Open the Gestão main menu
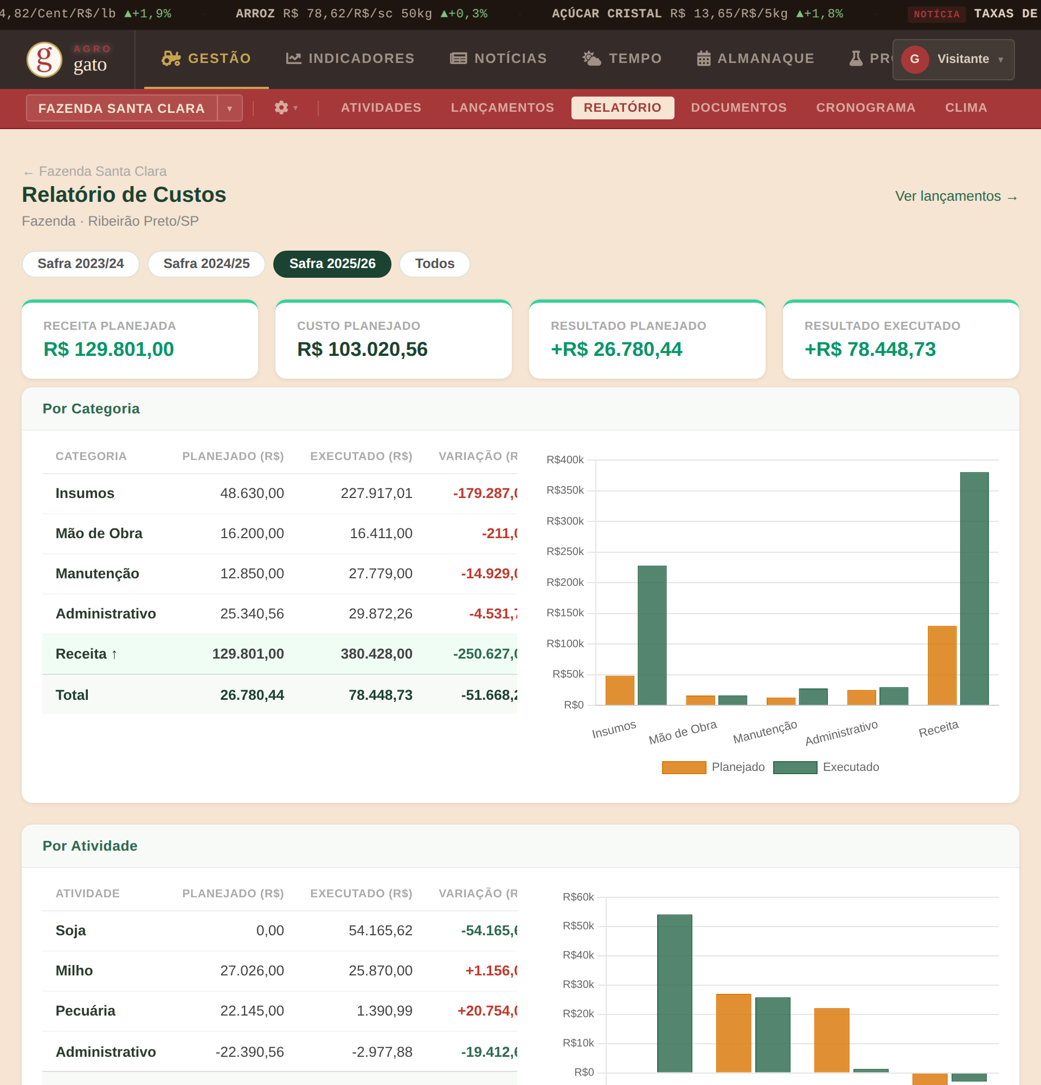Viewport: 1041px width, 1085px height. coord(207,58)
